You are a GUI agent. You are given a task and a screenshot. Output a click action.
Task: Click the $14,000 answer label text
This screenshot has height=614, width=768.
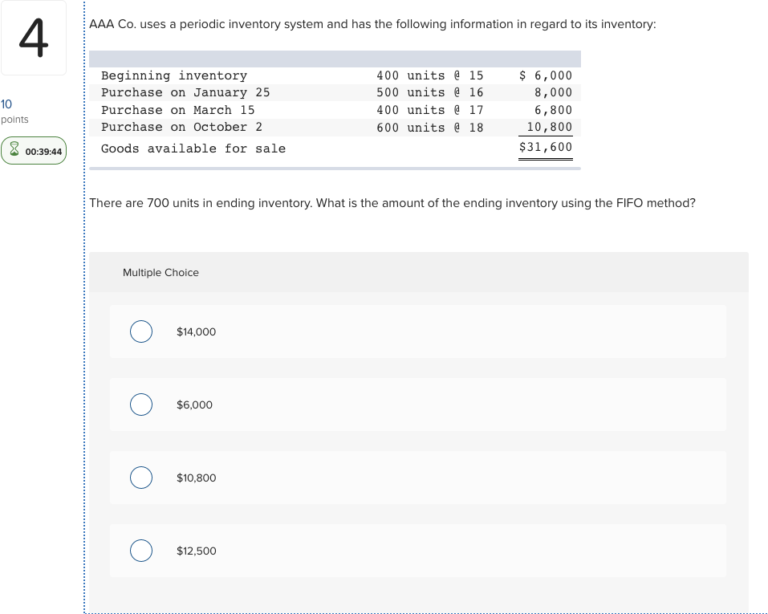pyautogui.click(x=197, y=331)
